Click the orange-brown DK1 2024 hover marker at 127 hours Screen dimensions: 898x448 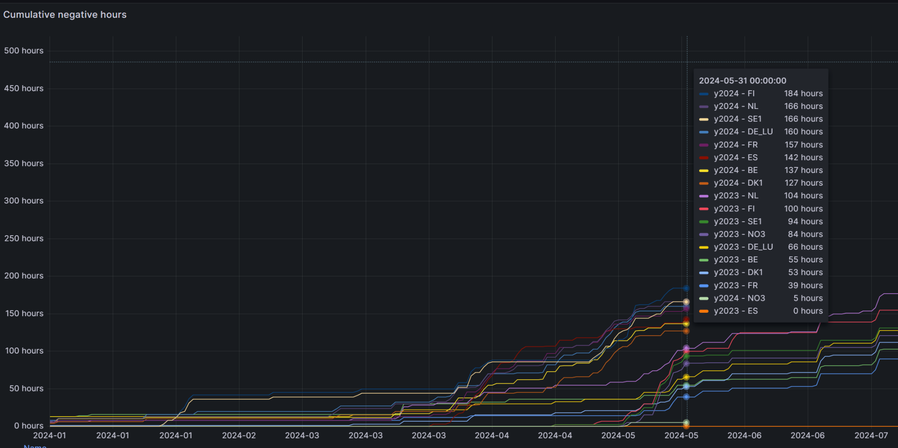(686, 331)
